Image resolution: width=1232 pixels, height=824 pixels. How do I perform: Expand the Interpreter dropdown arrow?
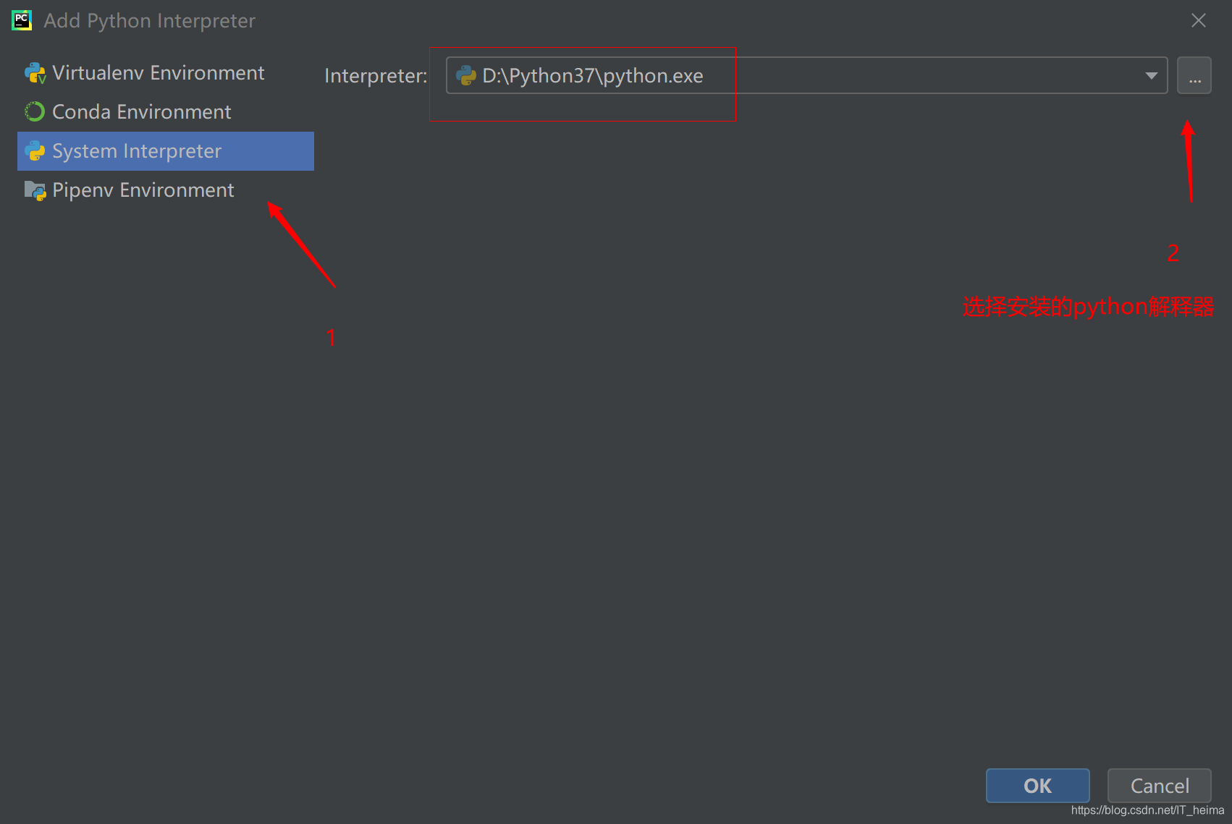(x=1151, y=75)
